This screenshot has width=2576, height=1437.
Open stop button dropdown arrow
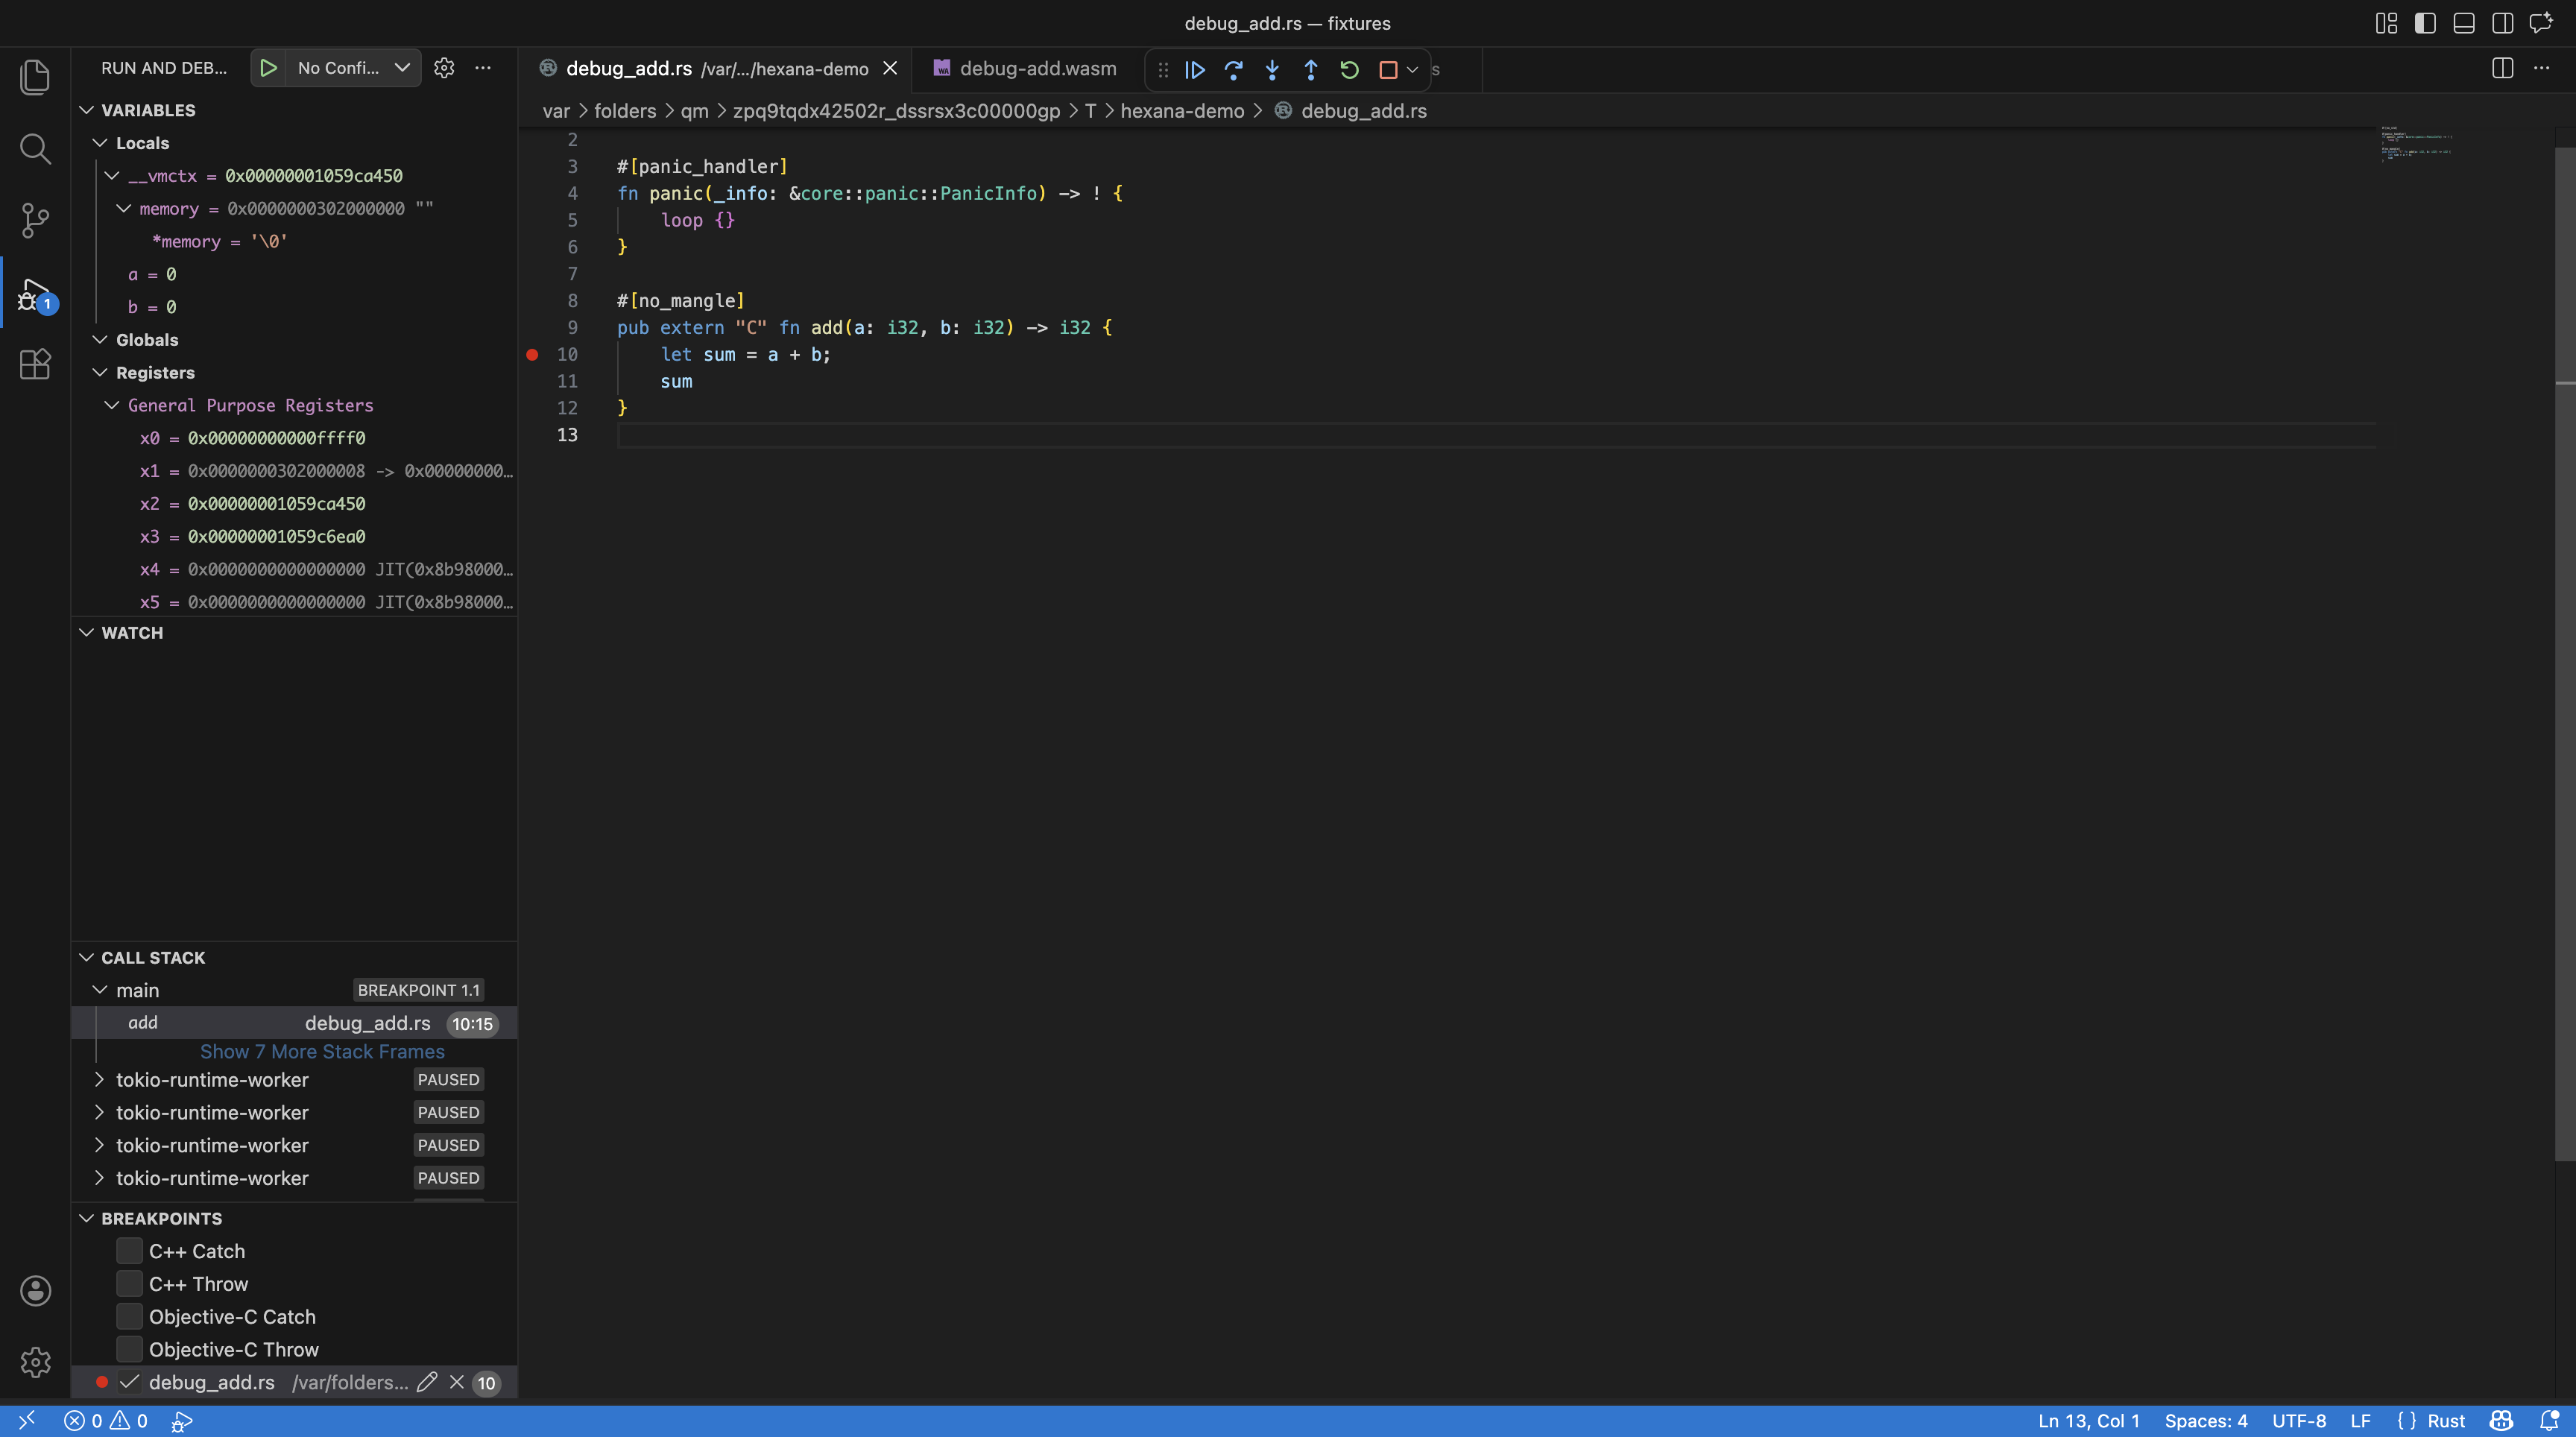[1412, 70]
